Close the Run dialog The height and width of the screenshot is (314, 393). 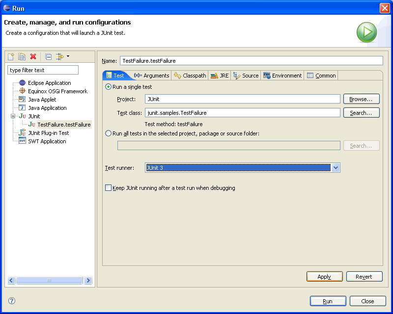(367, 301)
